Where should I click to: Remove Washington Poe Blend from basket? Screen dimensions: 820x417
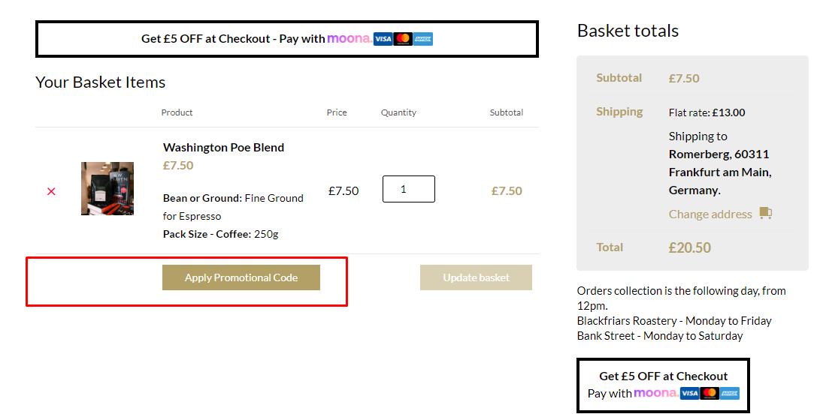click(x=51, y=191)
